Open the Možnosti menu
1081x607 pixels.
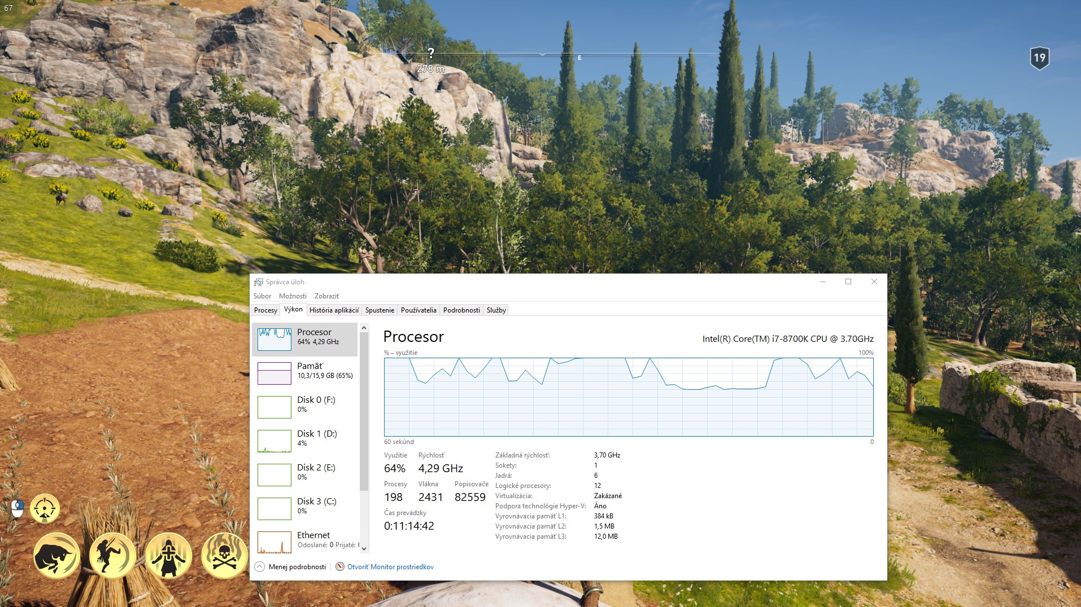tap(293, 296)
